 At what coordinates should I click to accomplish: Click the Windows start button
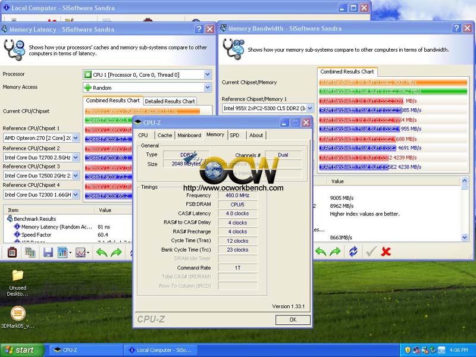click(x=22, y=350)
